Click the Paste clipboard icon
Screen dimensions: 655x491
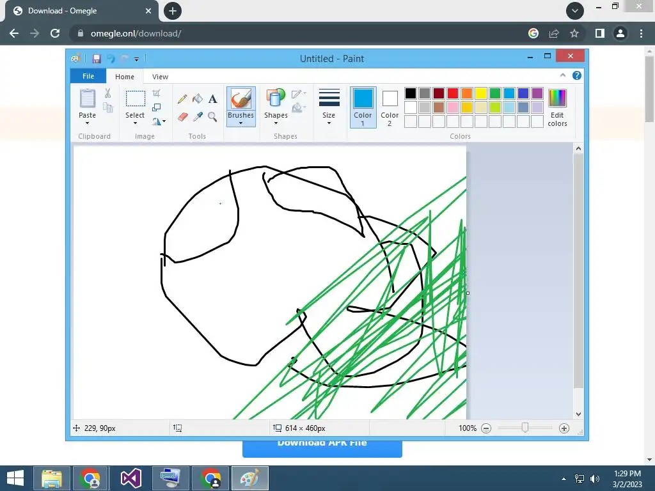pyautogui.click(x=87, y=98)
